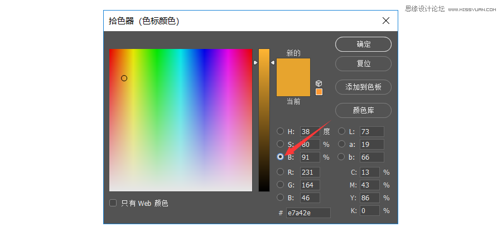The height and width of the screenshot is (232, 502).
Task: Click the web-safe color swatch below cube
Action: pos(319,92)
